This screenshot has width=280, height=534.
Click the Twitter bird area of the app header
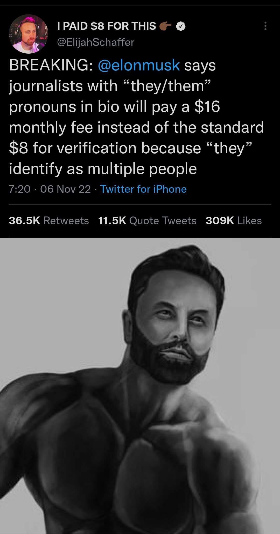coord(140,5)
